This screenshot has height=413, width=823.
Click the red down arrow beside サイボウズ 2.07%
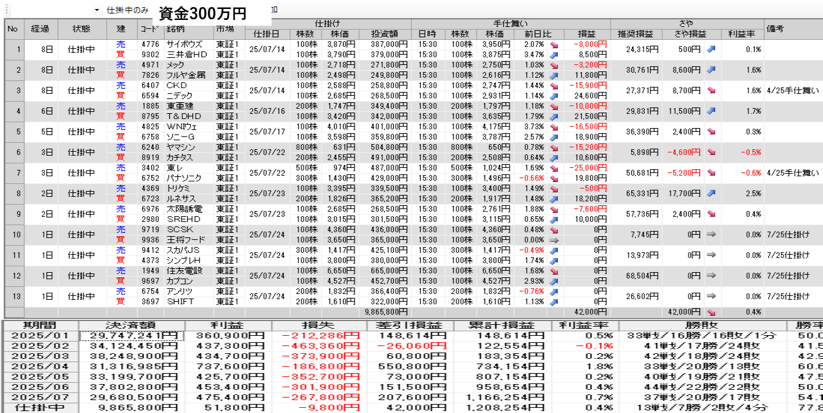(x=554, y=44)
